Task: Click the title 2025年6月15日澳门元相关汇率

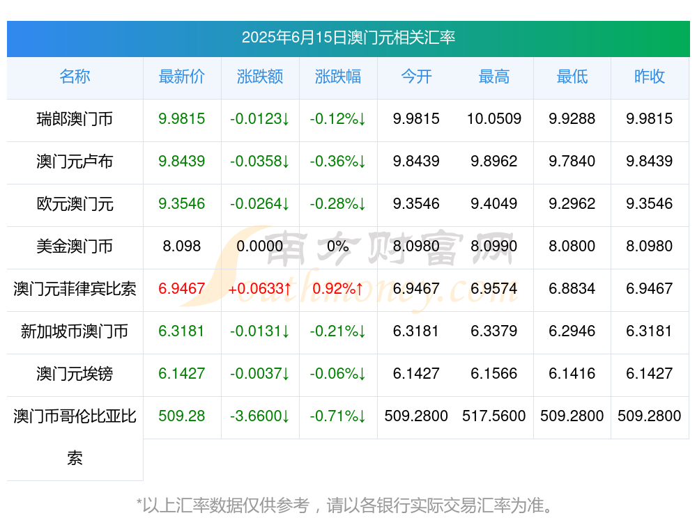Action: pos(348,38)
